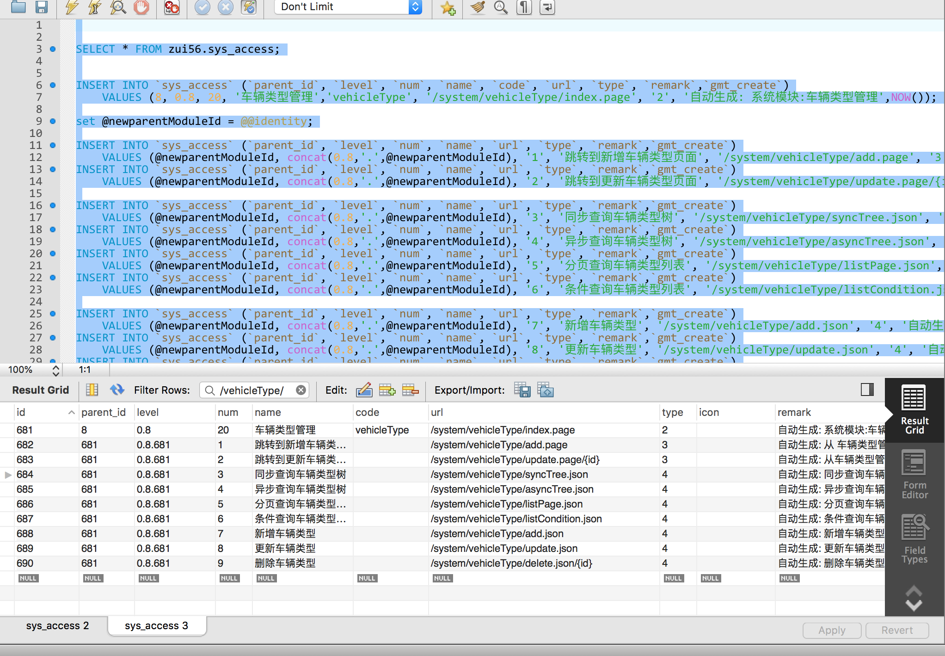Select the /system/vehicleType/listPage.json cell
Image resolution: width=945 pixels, height=656 pixels.
pyautogui.click(x=544, y=504)
